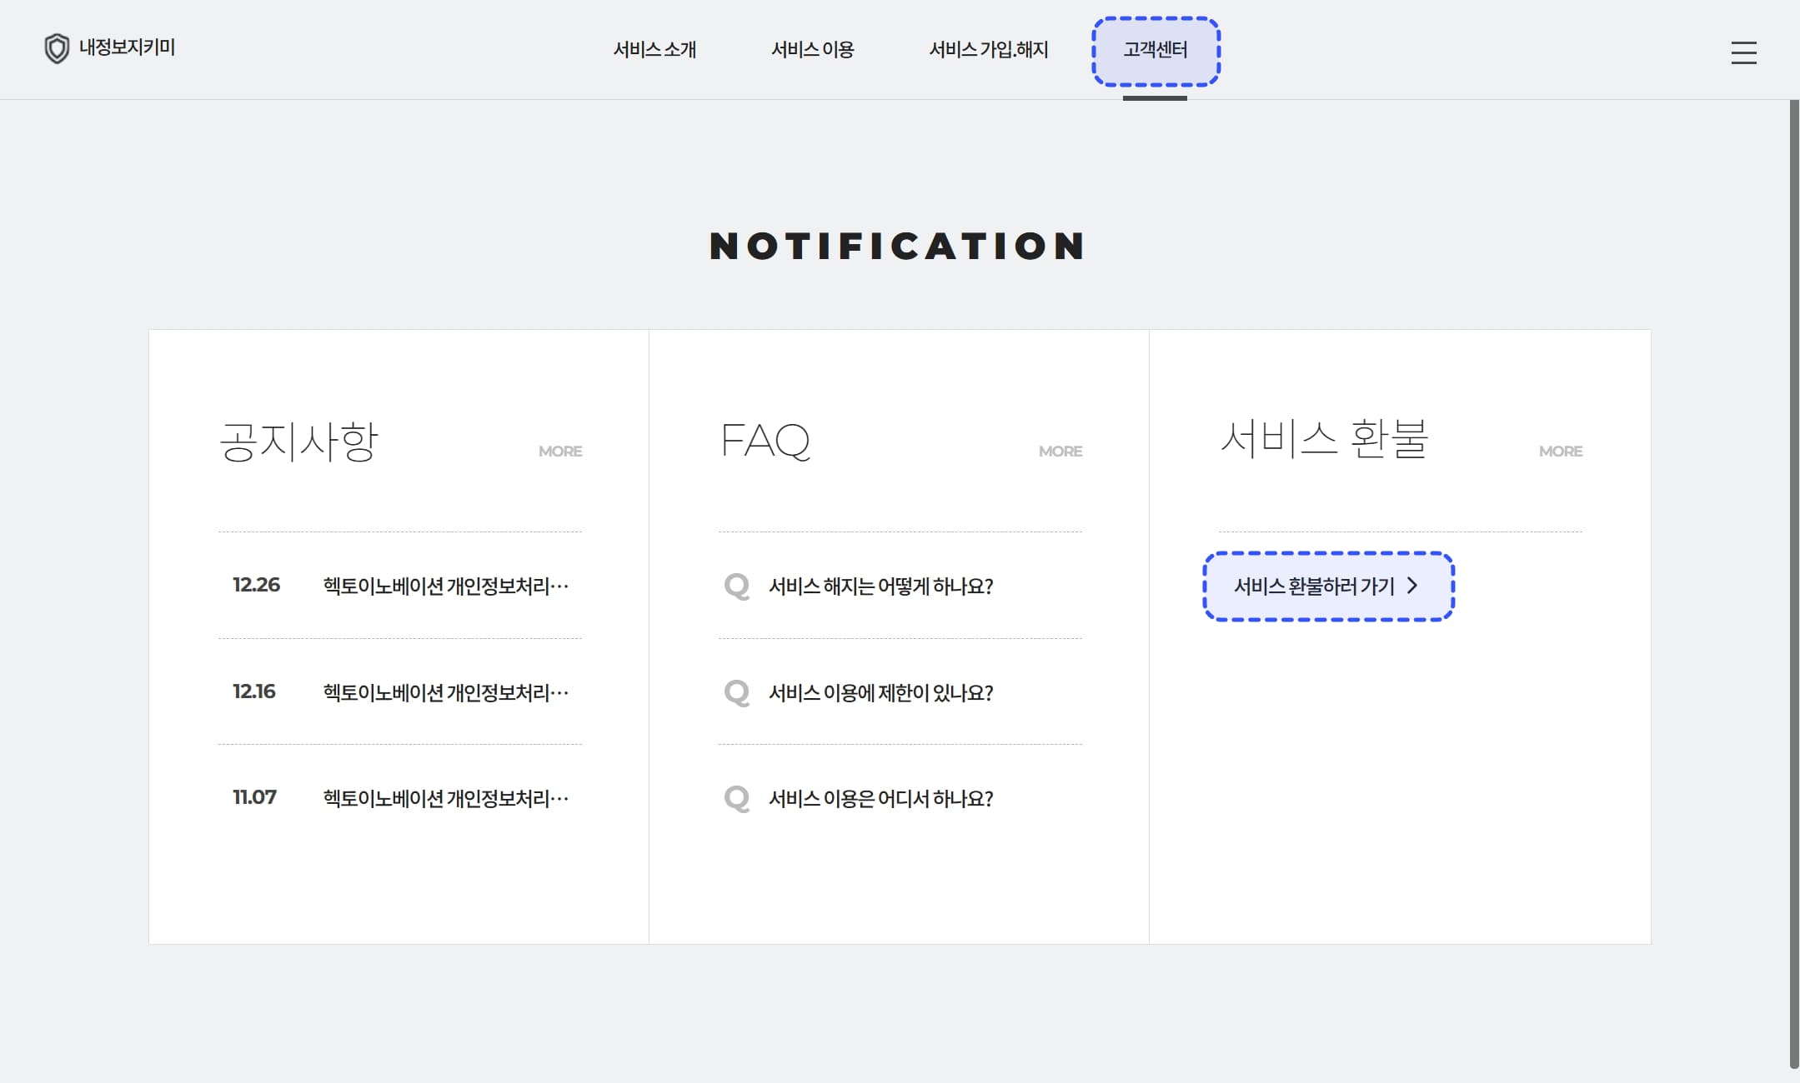Click MORE next to 서비스 환불
This screenshot has height=1083, width=1800.
pyautogui.click(x=1561, y=451)
